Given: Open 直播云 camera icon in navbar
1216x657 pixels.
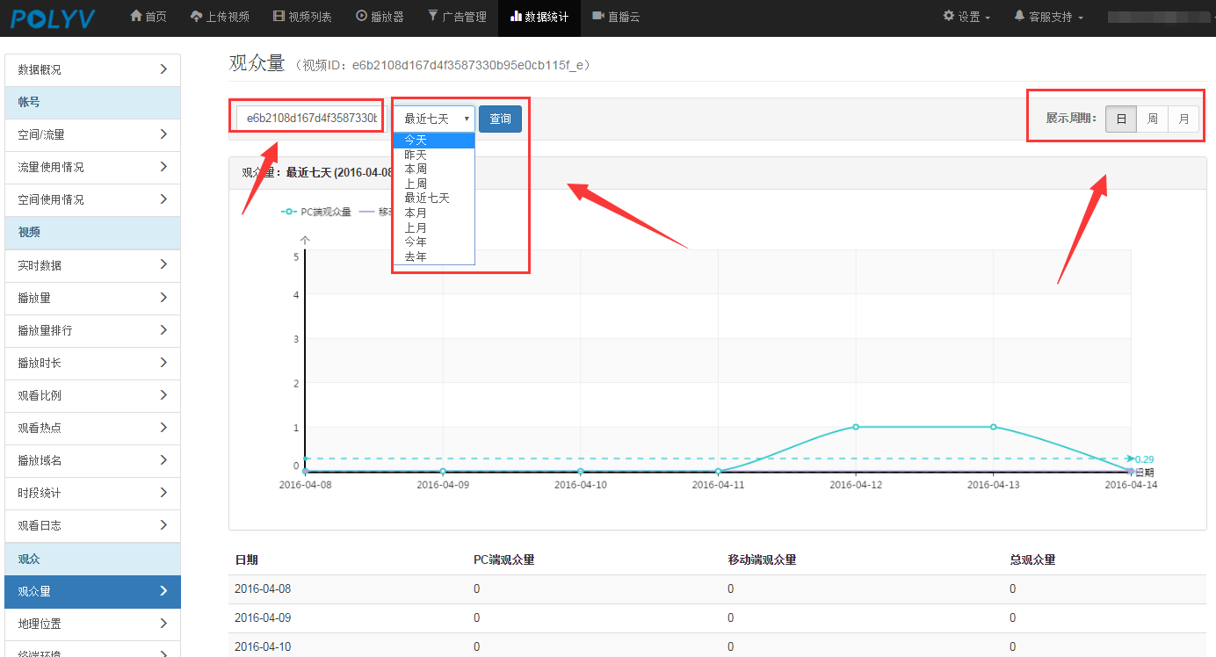Looking at the screenshot, I should pos(598,17).
